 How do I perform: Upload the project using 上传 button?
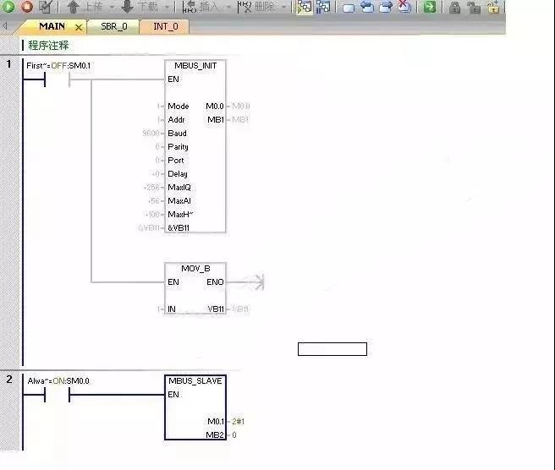tap(85, 7)
